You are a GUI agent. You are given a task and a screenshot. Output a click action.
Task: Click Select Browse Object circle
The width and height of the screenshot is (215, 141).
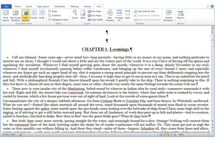[x=212, y=127]
